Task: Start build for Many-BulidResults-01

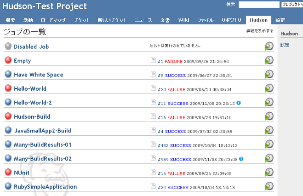Action: pyautogui.click(x=269, y=144)
